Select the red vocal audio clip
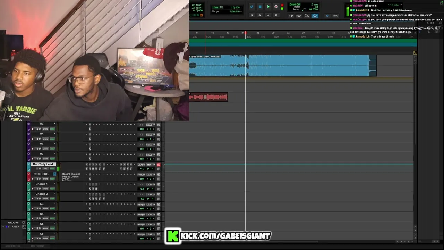 (x=208, y=97)
